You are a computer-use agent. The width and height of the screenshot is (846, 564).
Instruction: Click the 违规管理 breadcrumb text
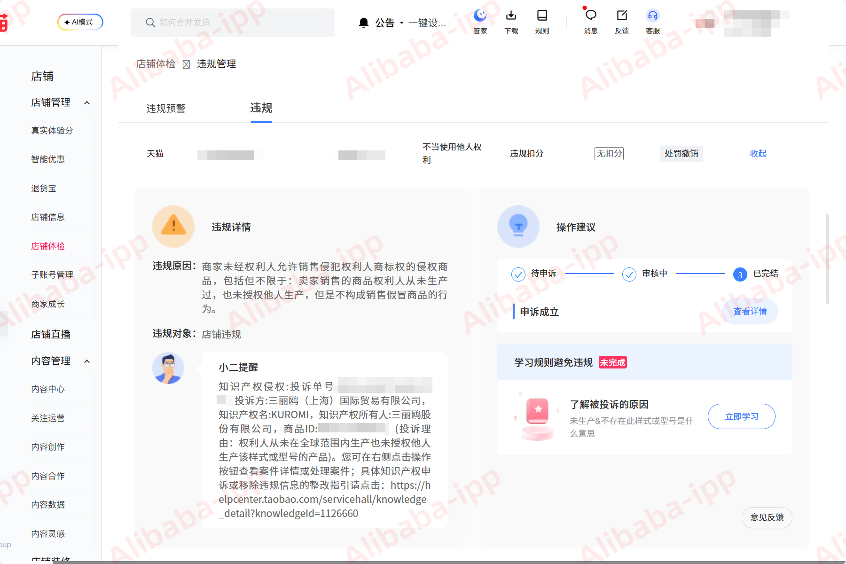pos(217,64)
